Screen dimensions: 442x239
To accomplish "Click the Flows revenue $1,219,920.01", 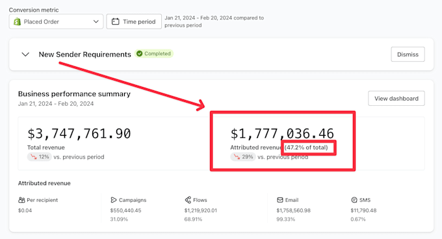I will 201,210.
